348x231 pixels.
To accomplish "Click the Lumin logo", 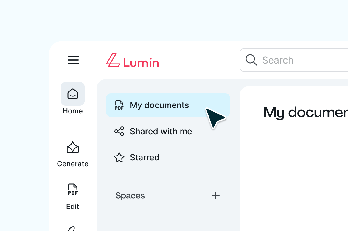I will [132, 61].
